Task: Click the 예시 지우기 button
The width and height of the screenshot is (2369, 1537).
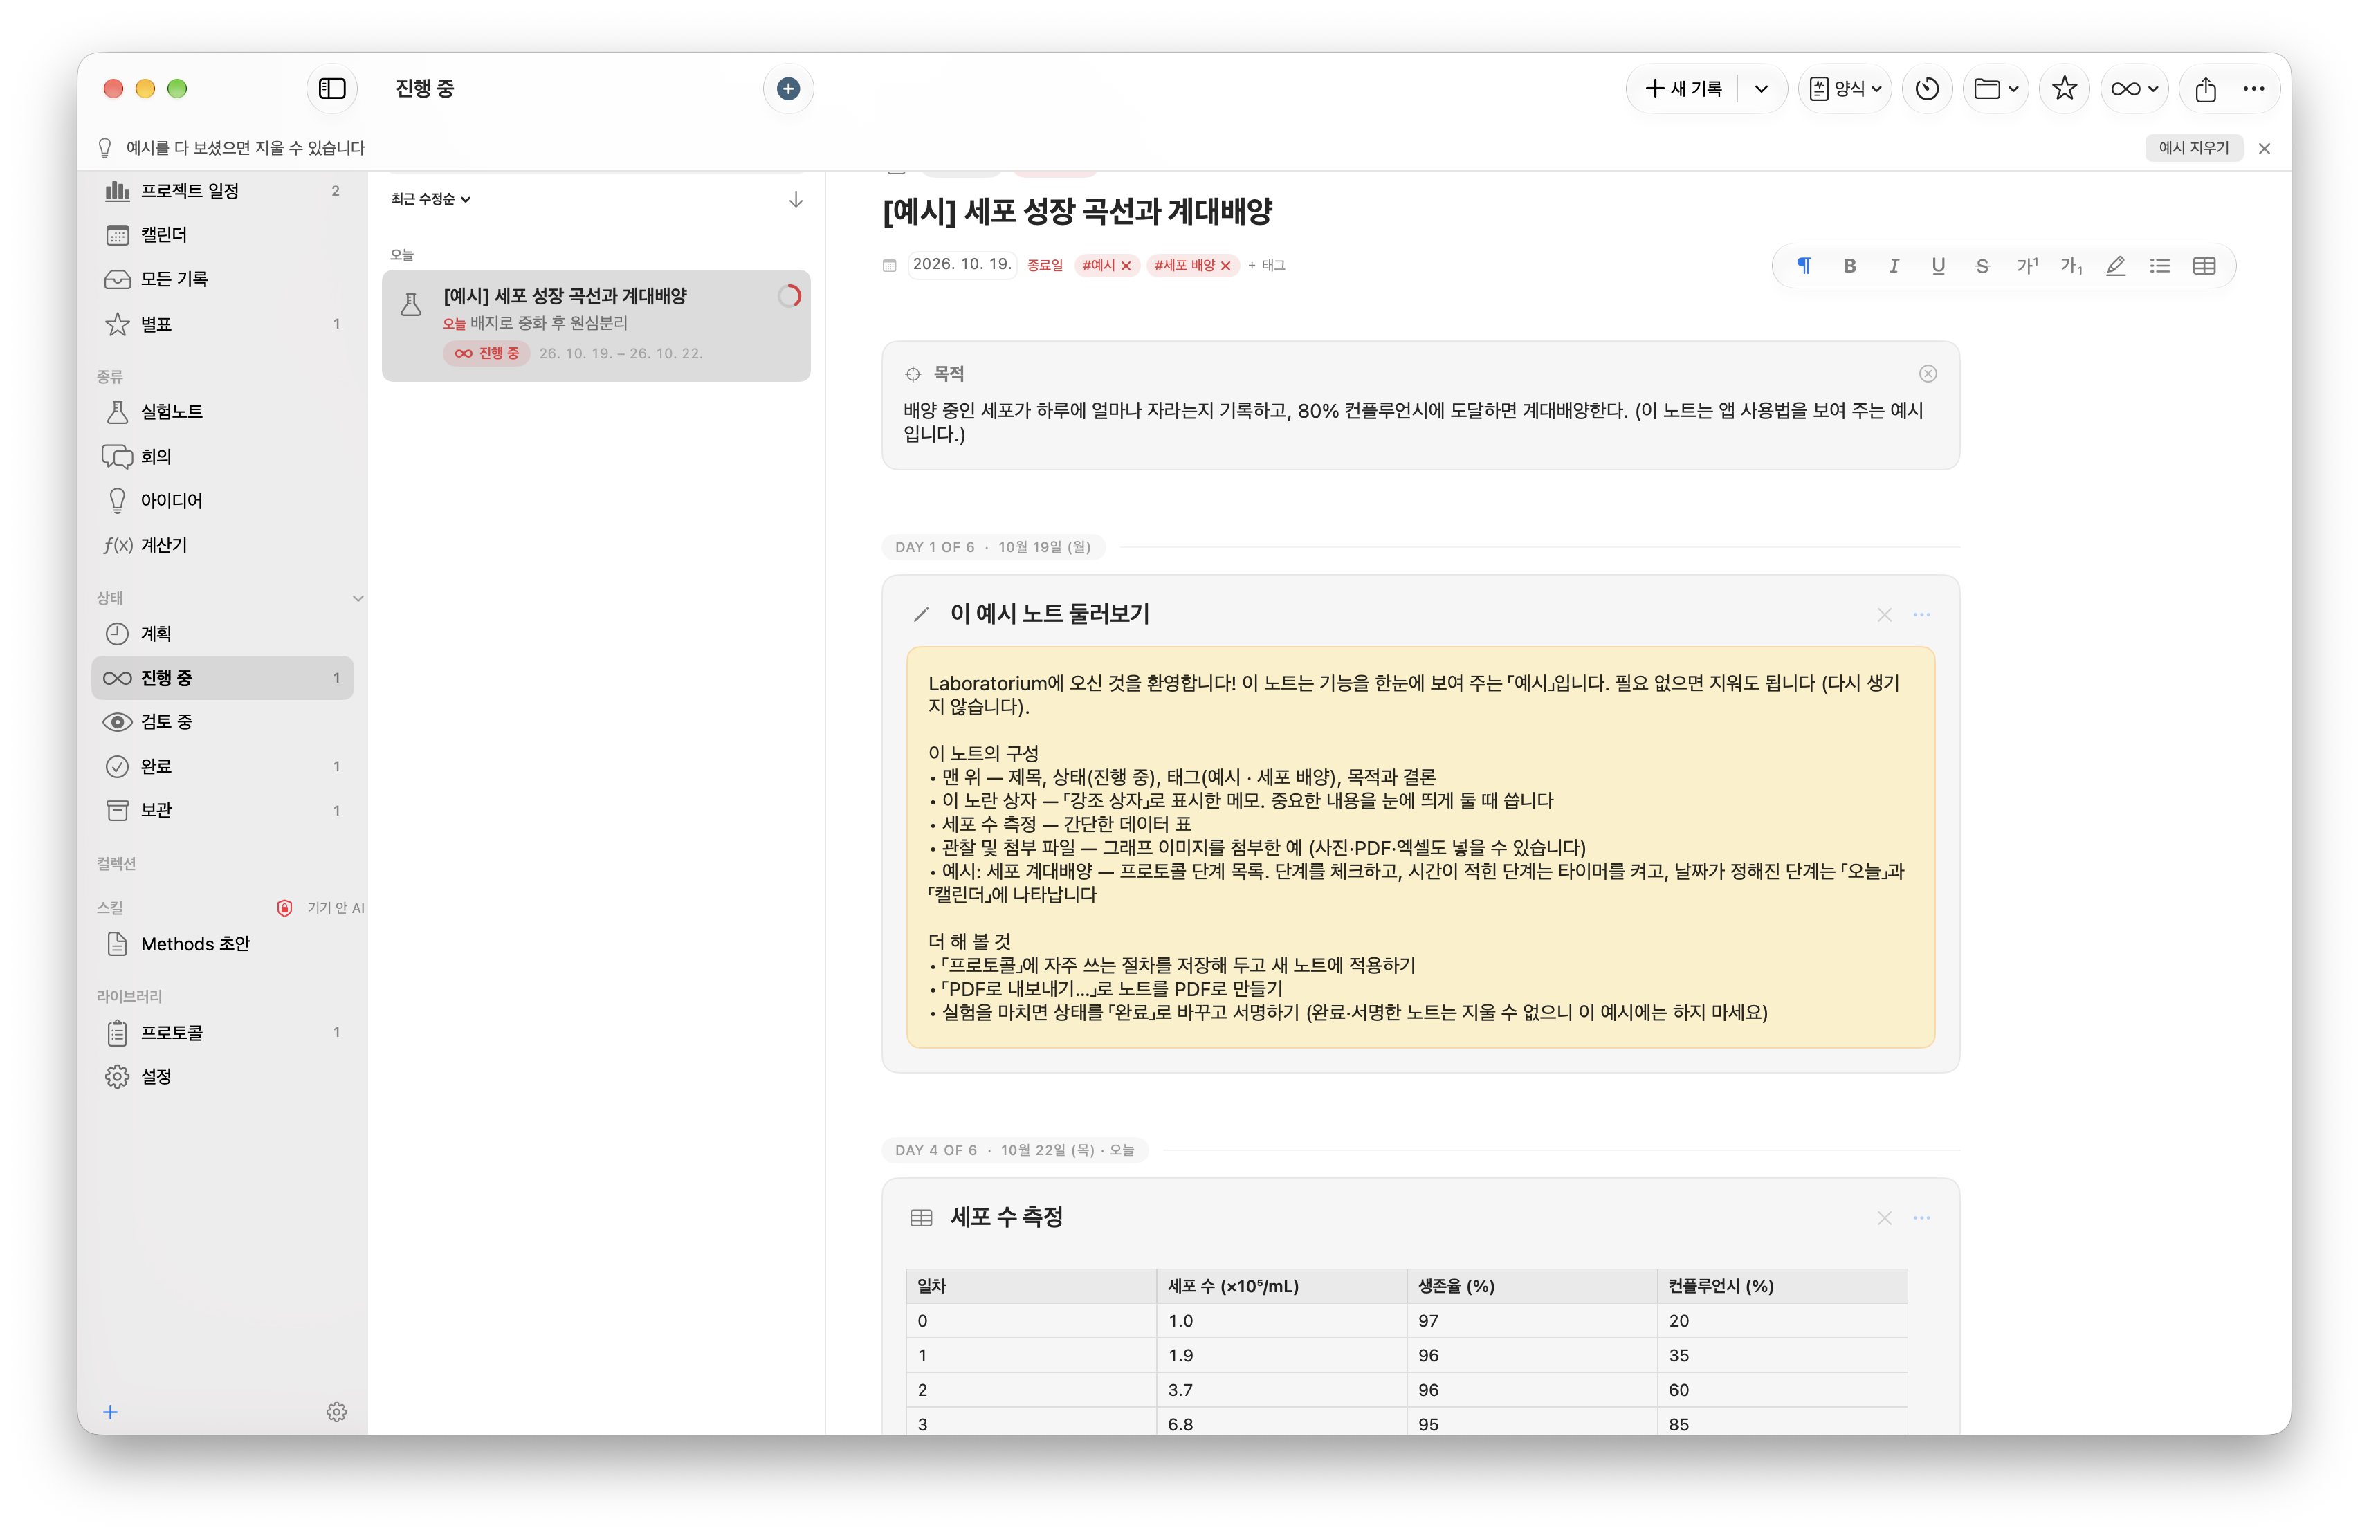Action: pyautogui.click(x=2193, y=147)
